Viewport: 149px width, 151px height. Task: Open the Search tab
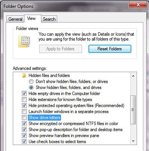(49, 19)
